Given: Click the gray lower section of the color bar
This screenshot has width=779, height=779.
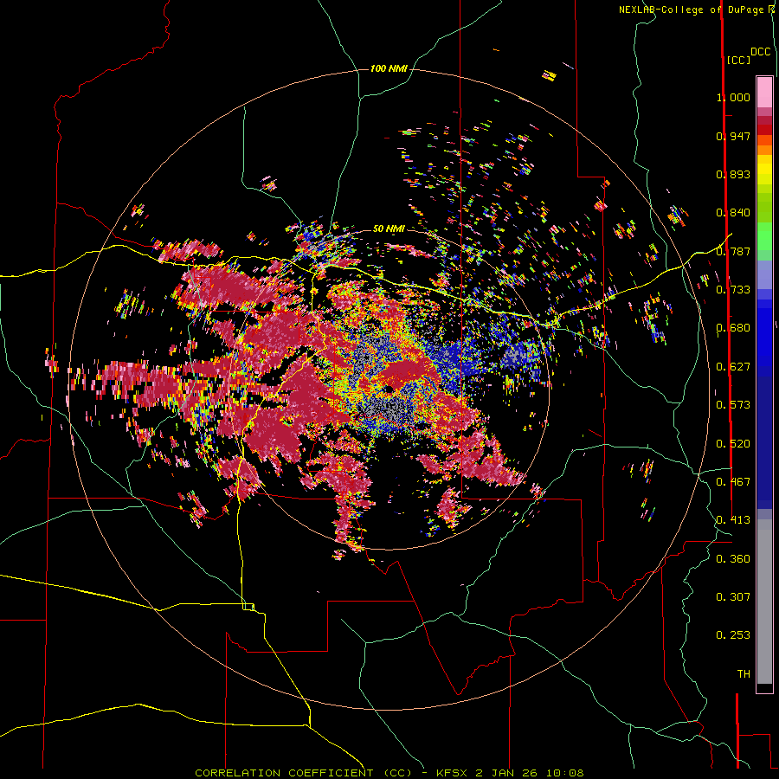Looking at the screenshot, I should [764, 602].
